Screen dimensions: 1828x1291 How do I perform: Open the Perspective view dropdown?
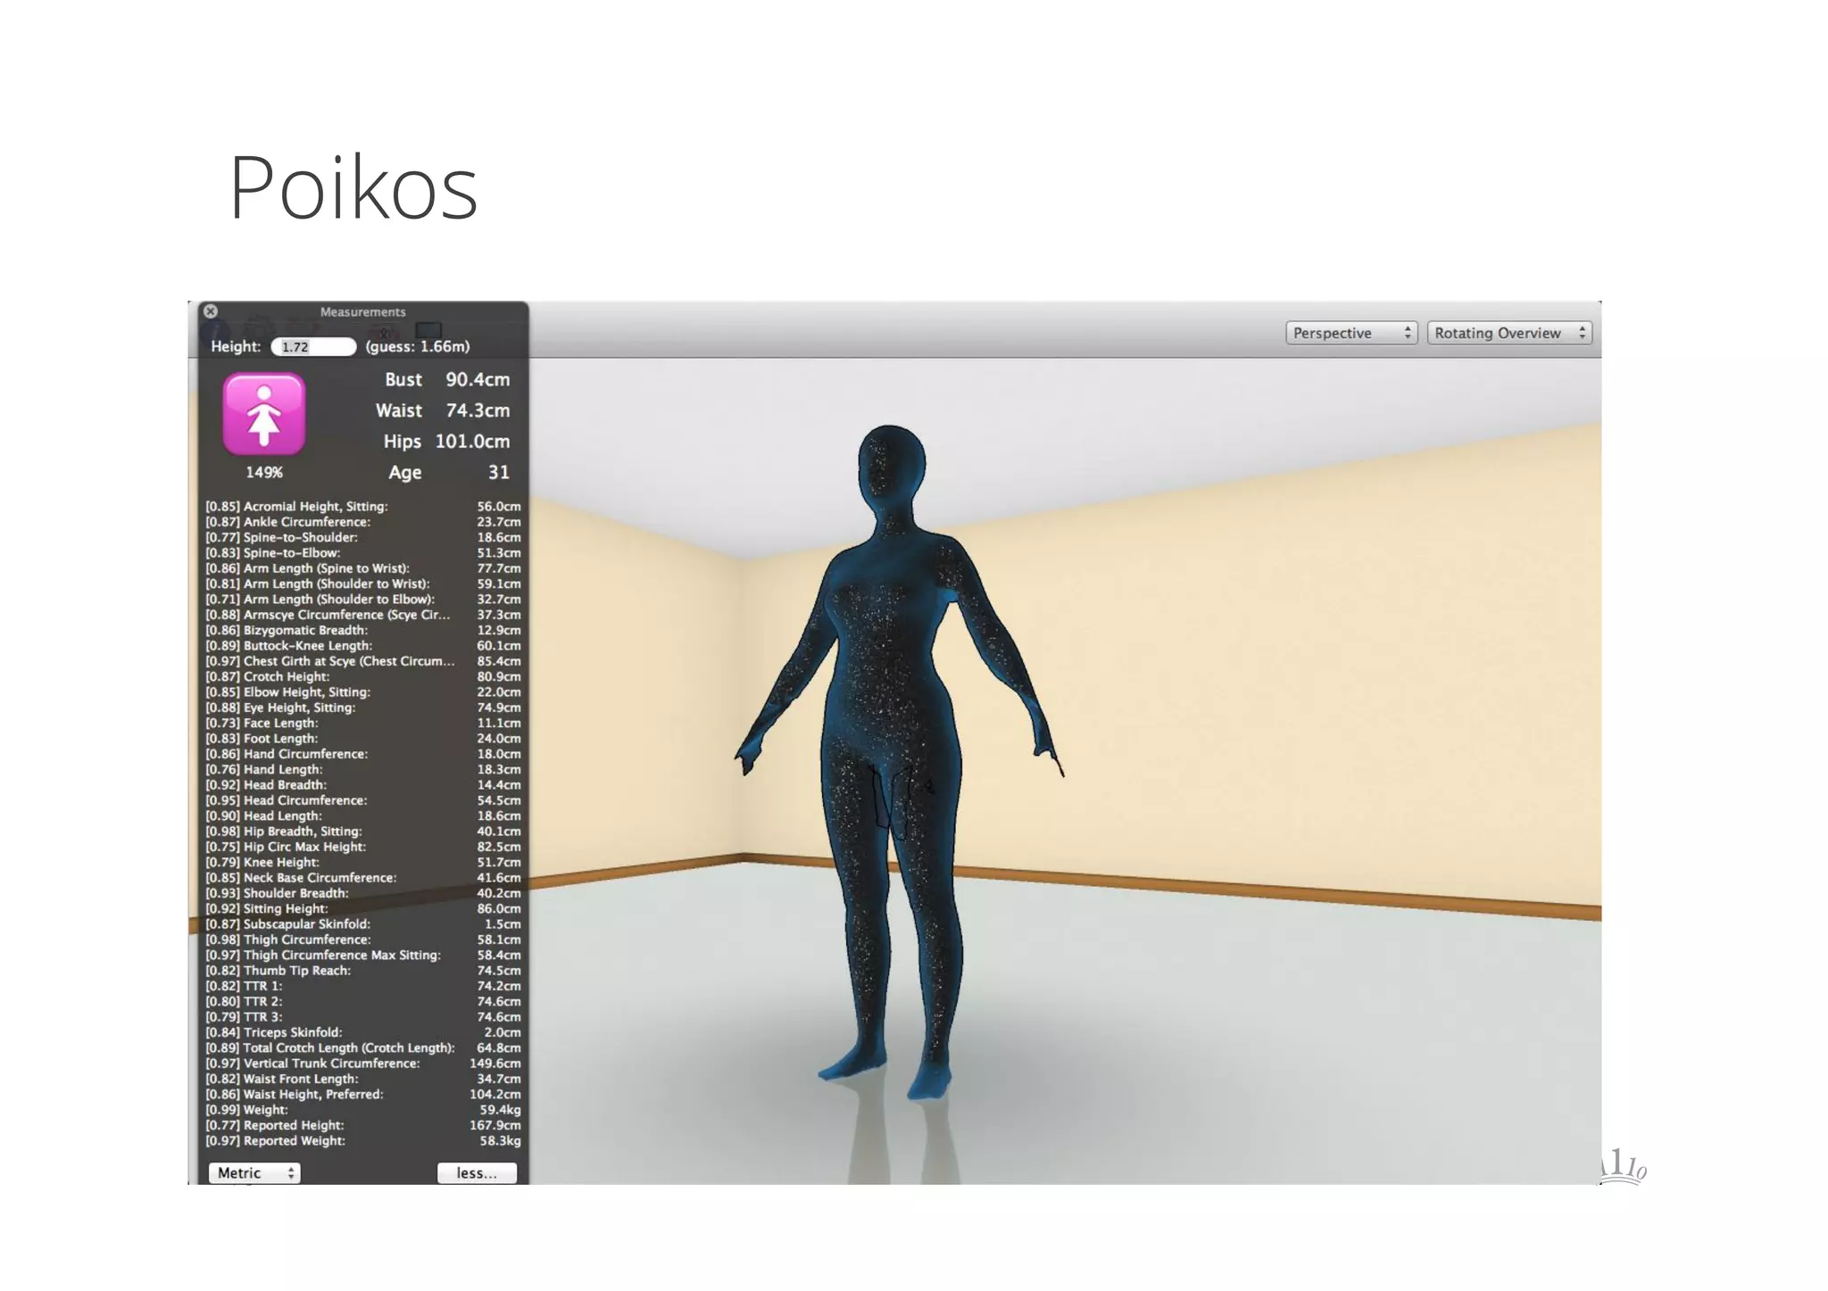1350,333
